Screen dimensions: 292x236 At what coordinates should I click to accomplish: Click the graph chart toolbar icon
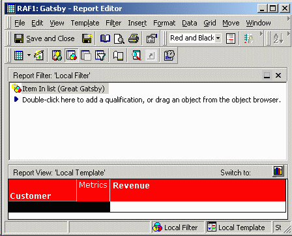pos(39,55)
